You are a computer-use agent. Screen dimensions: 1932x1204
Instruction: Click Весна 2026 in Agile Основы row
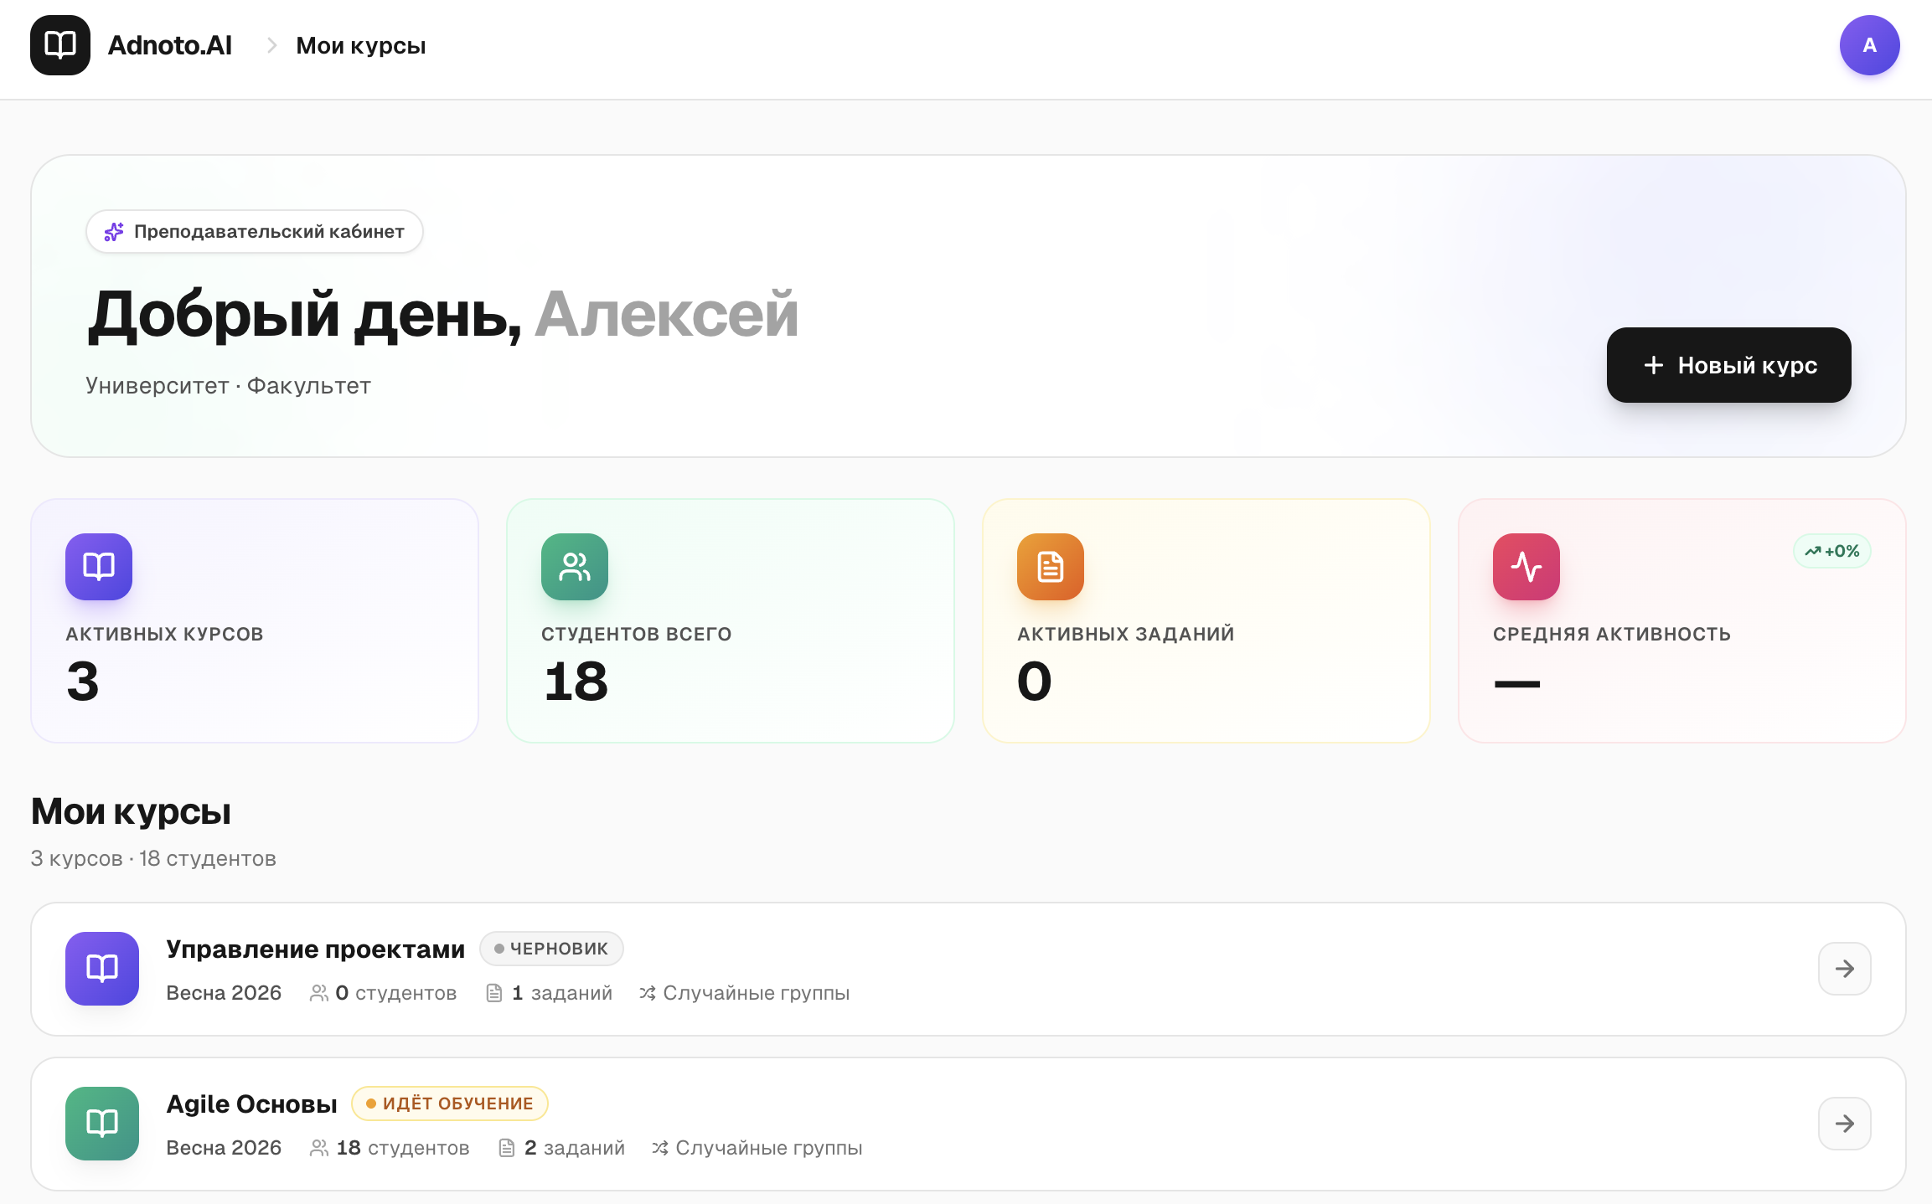(x=224, y=1148)
